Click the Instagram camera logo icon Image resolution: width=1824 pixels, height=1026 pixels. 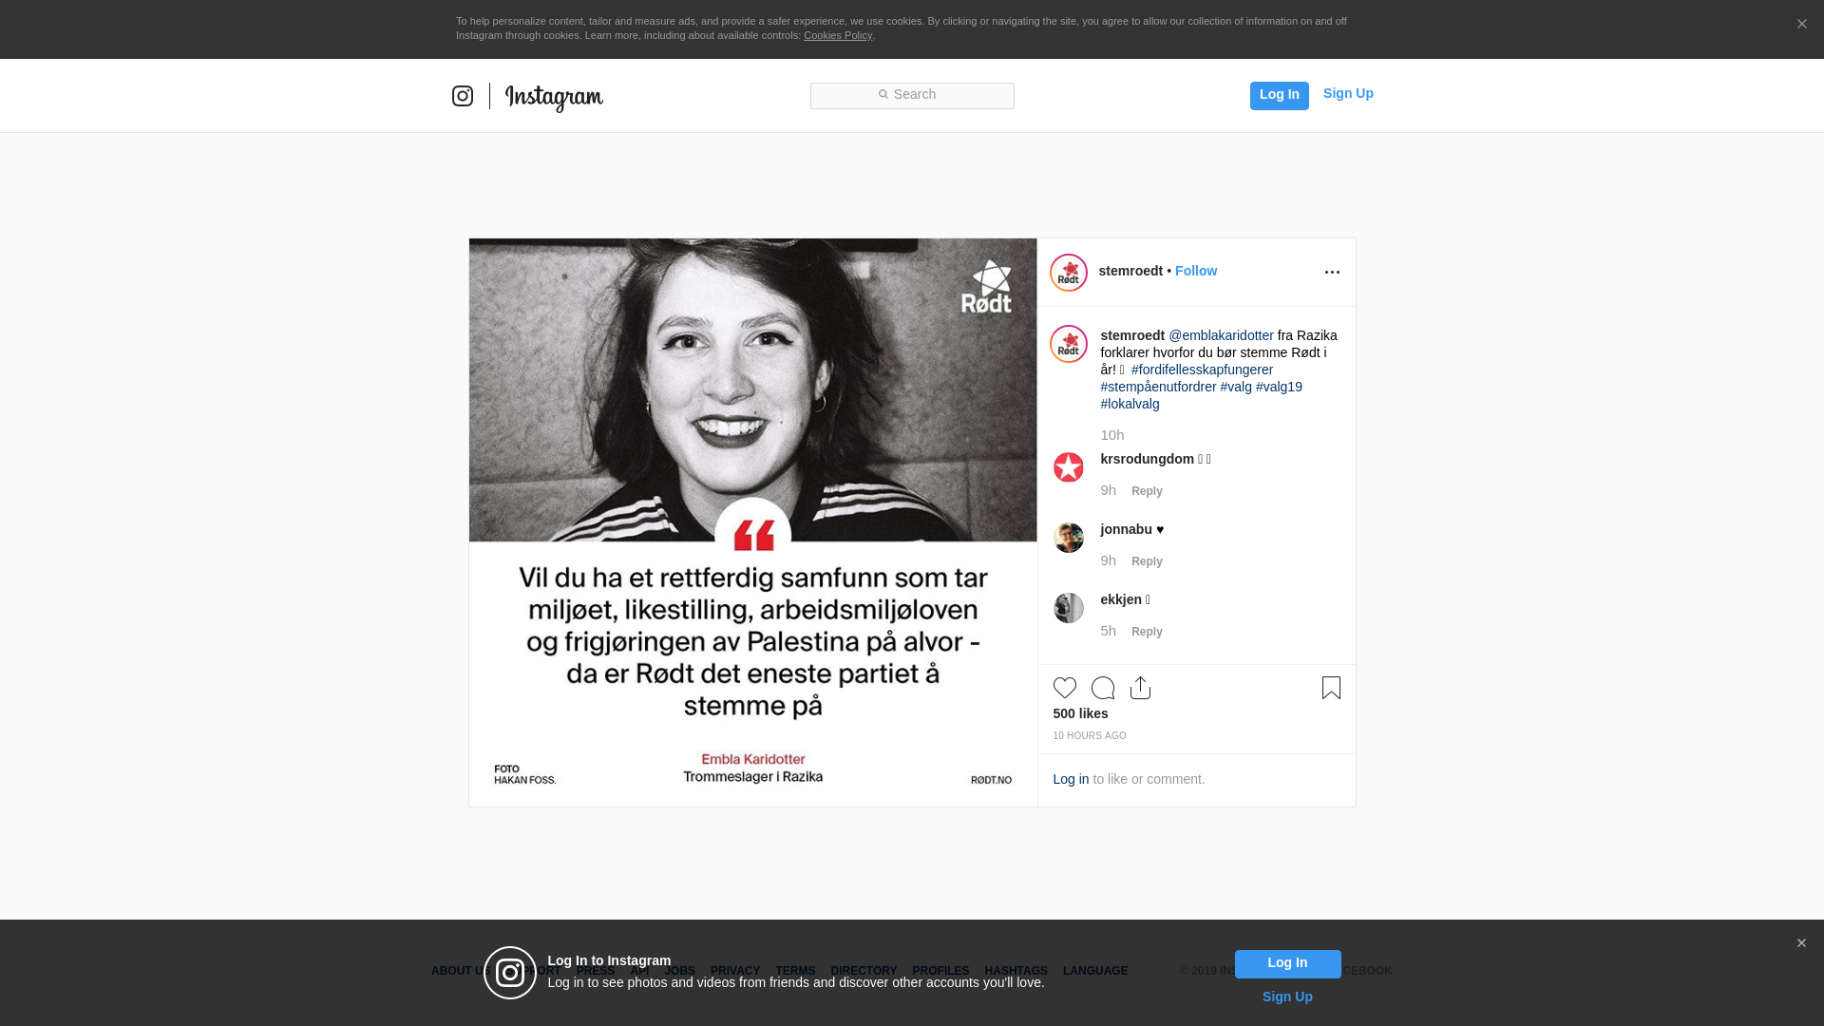click(x=463, y=96)
